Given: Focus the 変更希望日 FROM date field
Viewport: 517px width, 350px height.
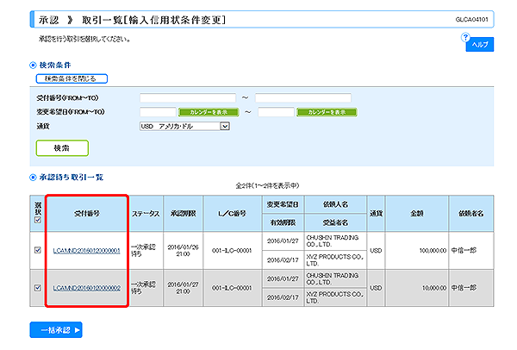Looking at the screenshot, I should coord(157,112).
